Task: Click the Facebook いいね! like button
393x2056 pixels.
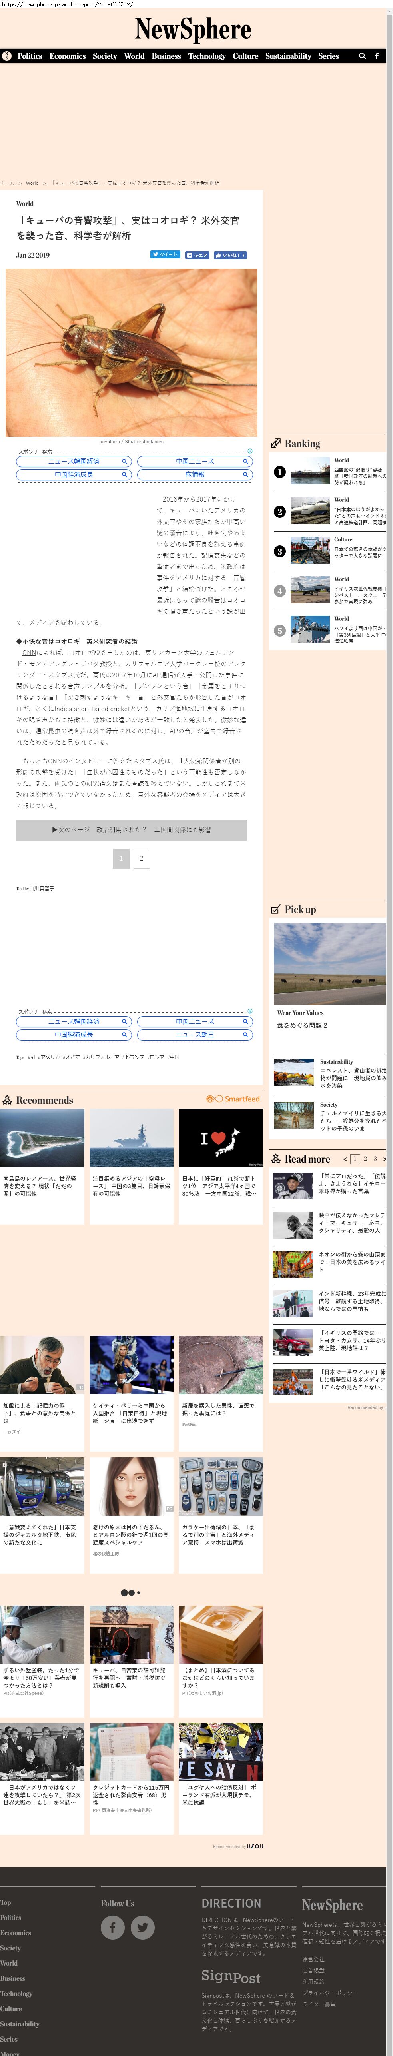Action: [x=229, y=254]
